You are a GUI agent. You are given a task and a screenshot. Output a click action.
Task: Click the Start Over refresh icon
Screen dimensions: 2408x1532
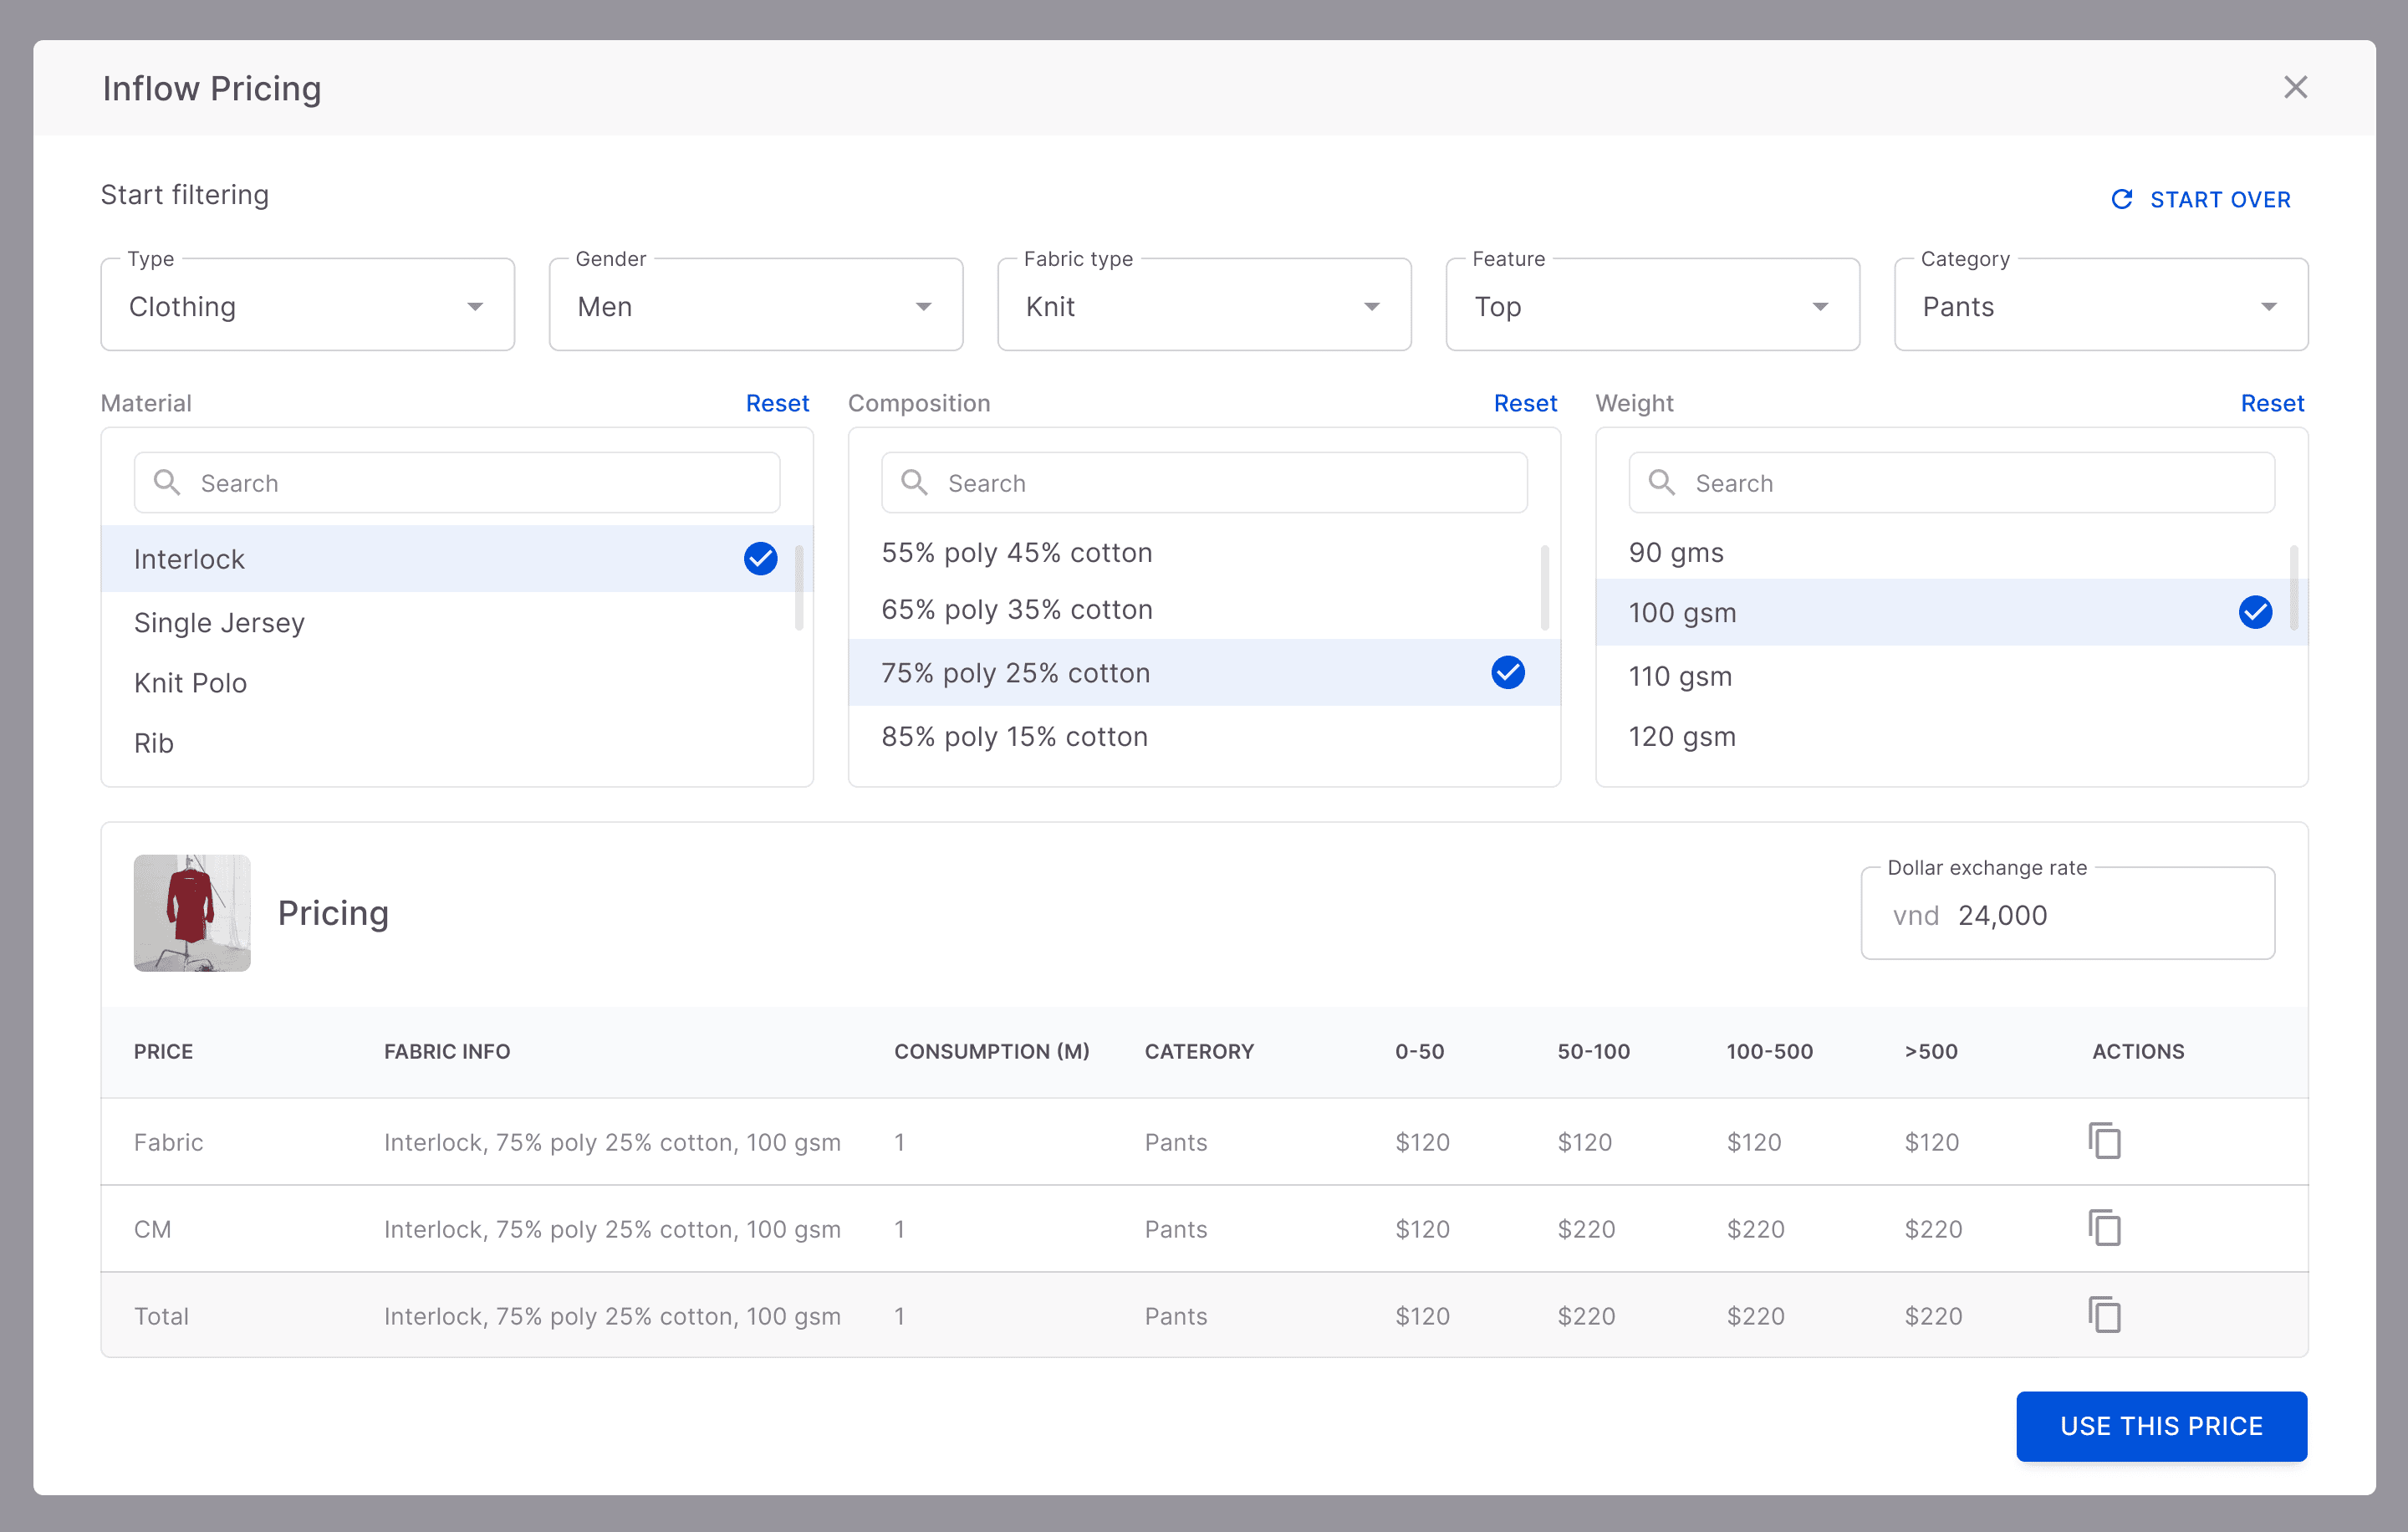point(2121,199)
